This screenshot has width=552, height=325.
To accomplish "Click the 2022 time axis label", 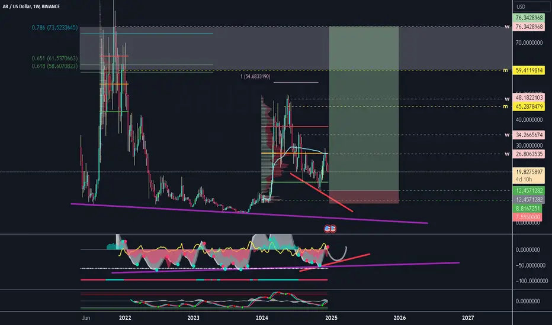I will pos(125,318).
